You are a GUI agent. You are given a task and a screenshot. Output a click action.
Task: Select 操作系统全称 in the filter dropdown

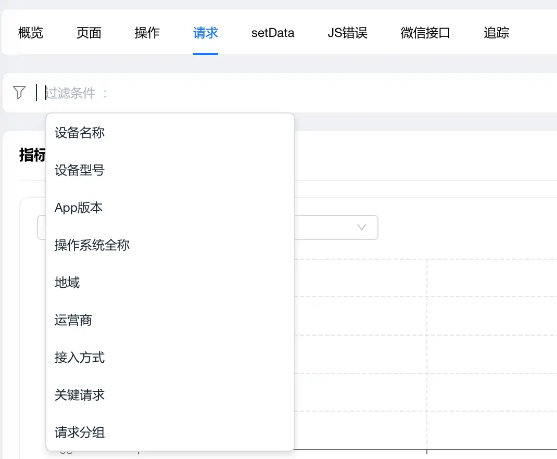tap(92, 245)
